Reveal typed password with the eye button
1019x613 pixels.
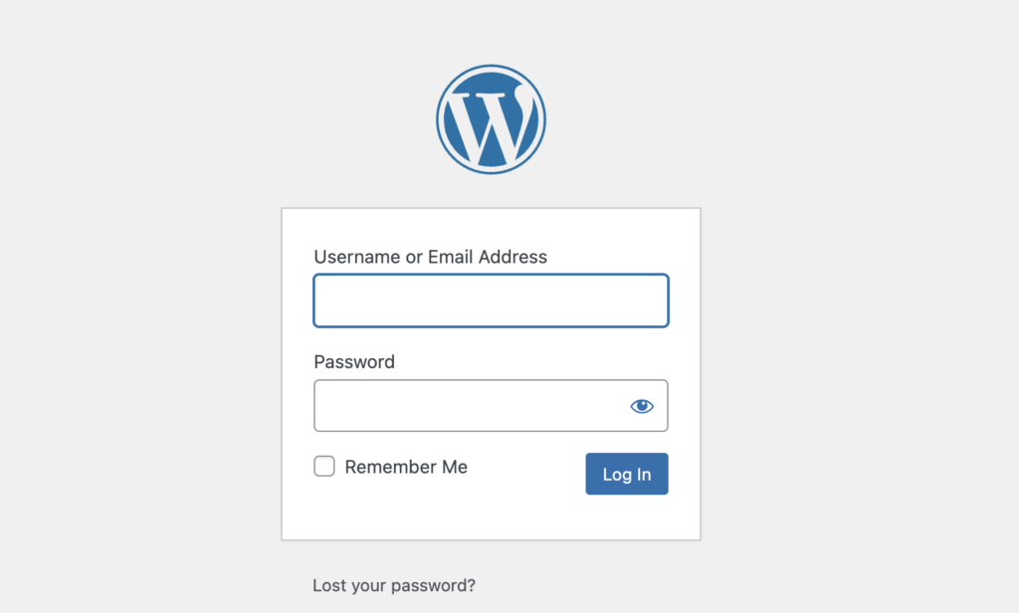642,406
